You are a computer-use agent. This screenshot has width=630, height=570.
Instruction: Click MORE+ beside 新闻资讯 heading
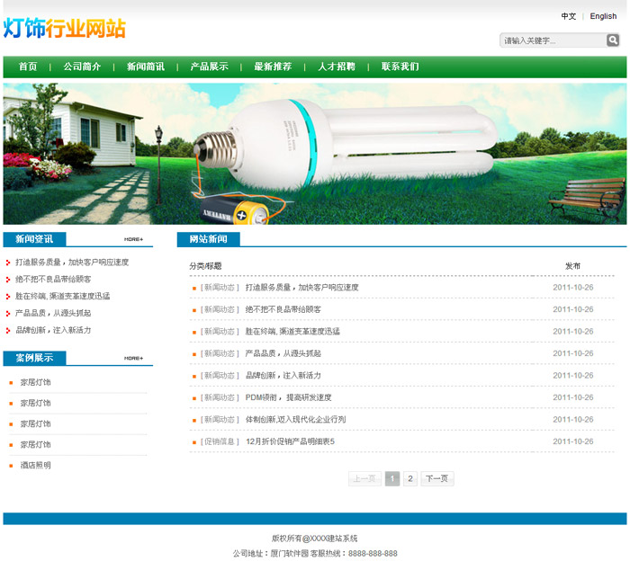133,239
